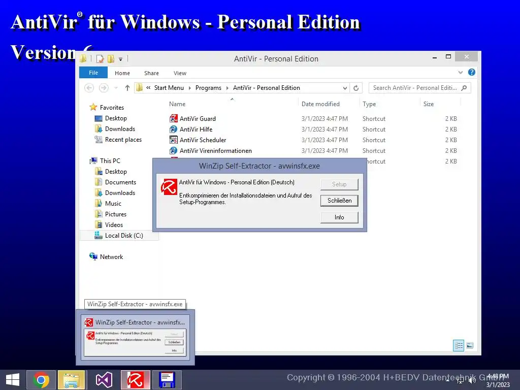This screenshot has width=520, height=390.
Task: Click the Setup button in self-extractor
Action: pyautogui.click(x=339, y=184)
